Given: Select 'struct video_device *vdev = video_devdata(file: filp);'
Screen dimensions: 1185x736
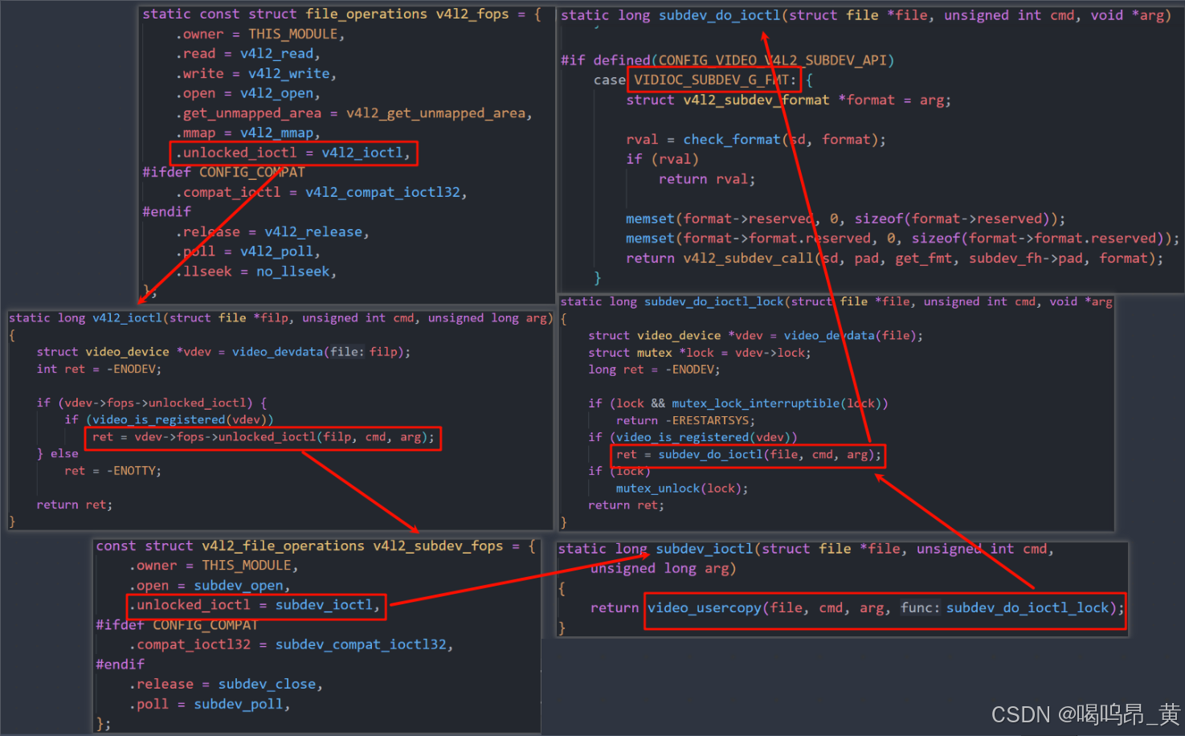Looking at the screenshot, I should tap(223, 352).
